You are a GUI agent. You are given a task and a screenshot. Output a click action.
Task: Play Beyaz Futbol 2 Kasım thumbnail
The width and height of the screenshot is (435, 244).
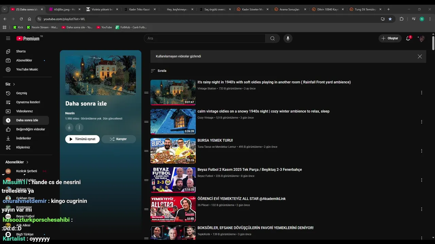tap(173, 180)
